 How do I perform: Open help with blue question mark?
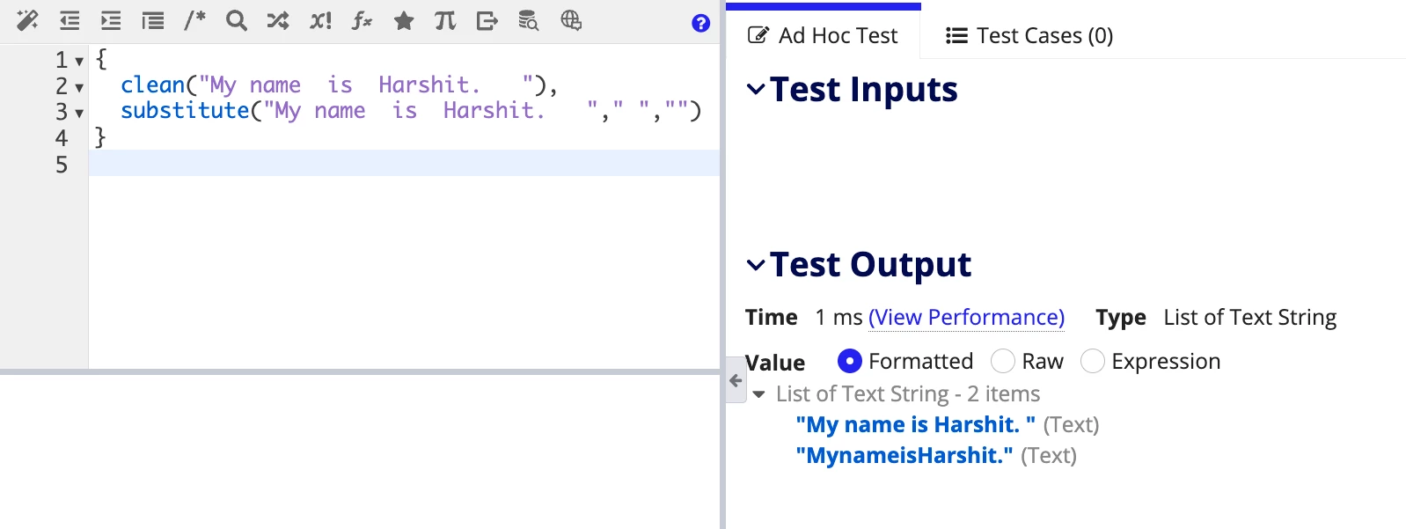coord(700,24)
